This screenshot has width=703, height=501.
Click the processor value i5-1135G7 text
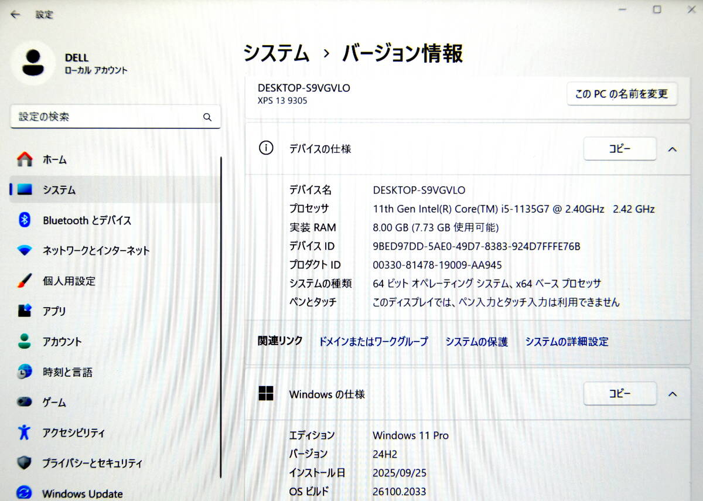514,209
